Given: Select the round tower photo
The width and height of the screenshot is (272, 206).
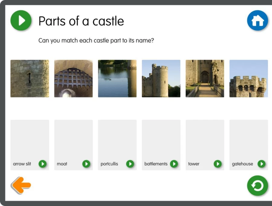Looking at the screenshot, I should pyautogui.click(x=161, y=79).
